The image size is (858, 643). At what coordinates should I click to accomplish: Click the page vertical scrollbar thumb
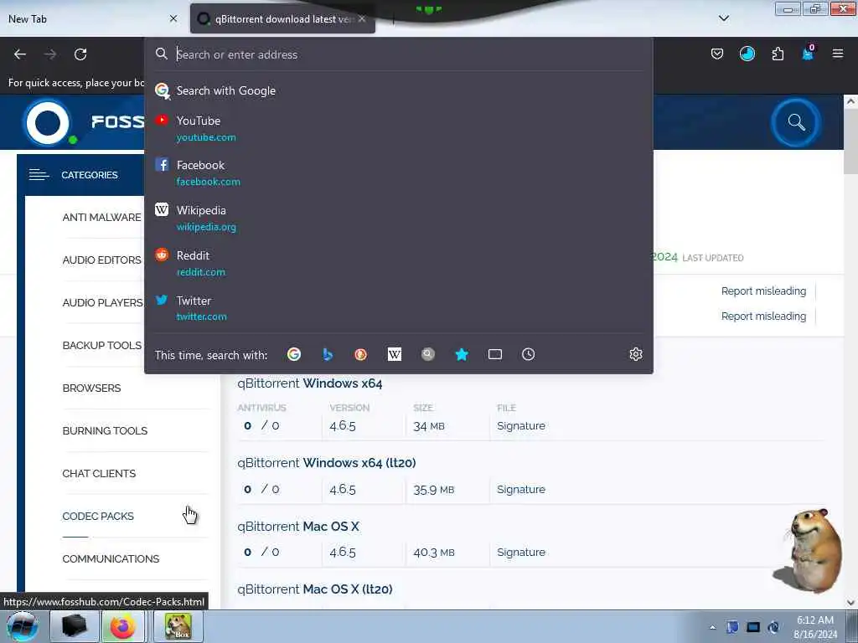click(x=850, y=141)
